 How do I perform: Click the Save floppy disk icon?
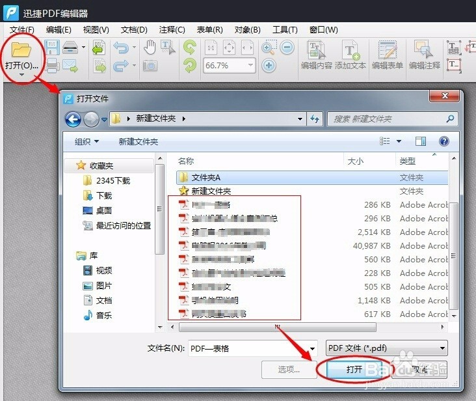pyautogui.click(x=52, y=48)
